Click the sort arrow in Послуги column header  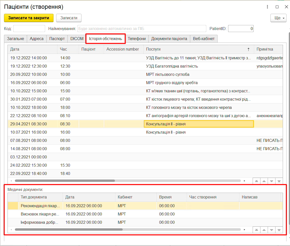(x=248, y=49)
